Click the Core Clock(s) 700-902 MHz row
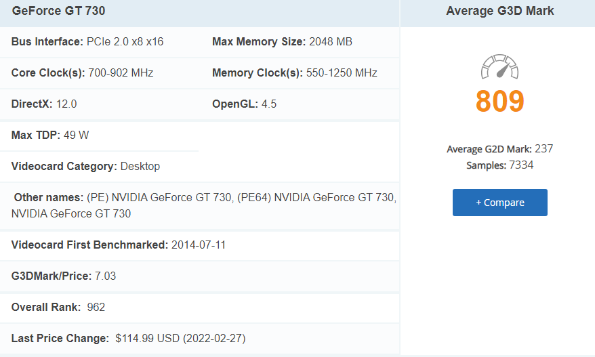The height and width of the screenshot is (357, 595). (x=82, y=73)
